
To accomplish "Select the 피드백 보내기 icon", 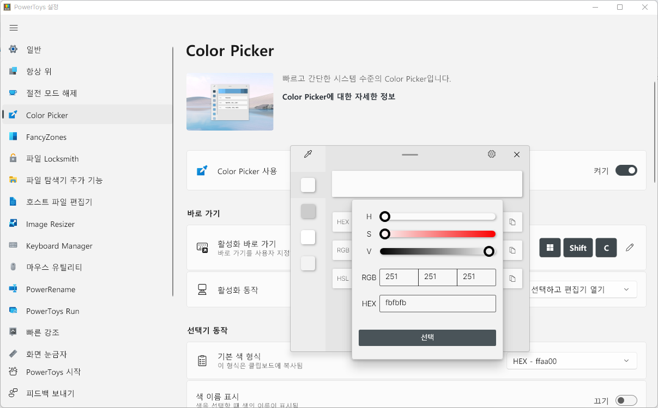I will [14, 393].
